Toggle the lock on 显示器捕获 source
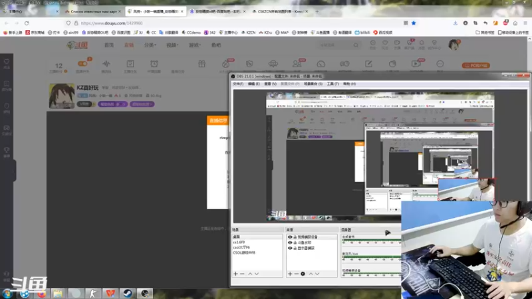 point(295,248)
